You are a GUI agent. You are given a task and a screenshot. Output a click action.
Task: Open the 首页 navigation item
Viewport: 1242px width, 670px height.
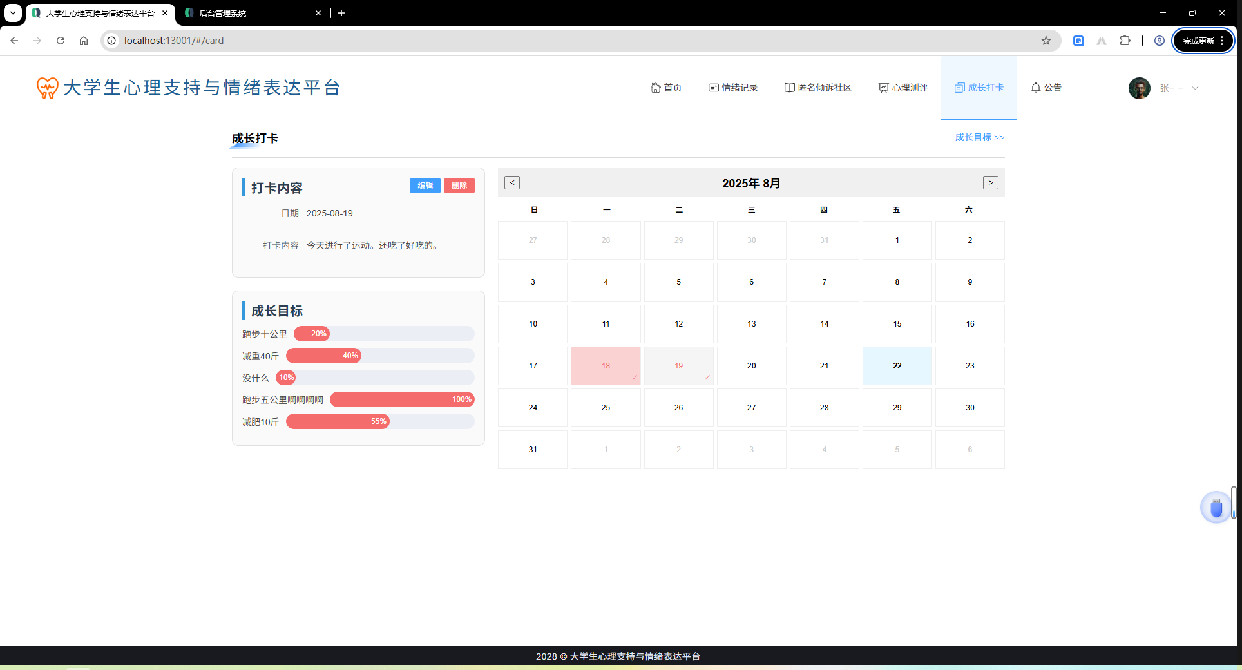click(x=666, y=88)
